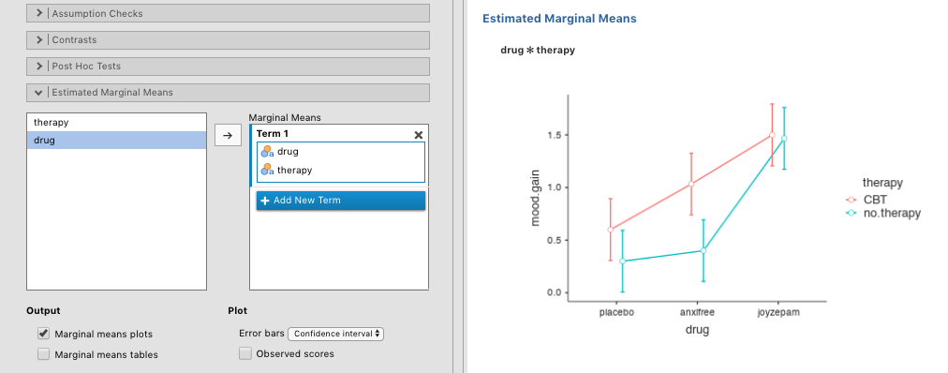The height and width of the screenshot is (373, 948).
Task: Open the Error bars dropdown
Action: pyautogui.click(x=336, y=334)
